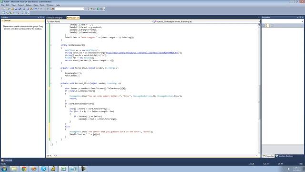
Task: Click the Cut scissors icon
Action: (24, 9)
